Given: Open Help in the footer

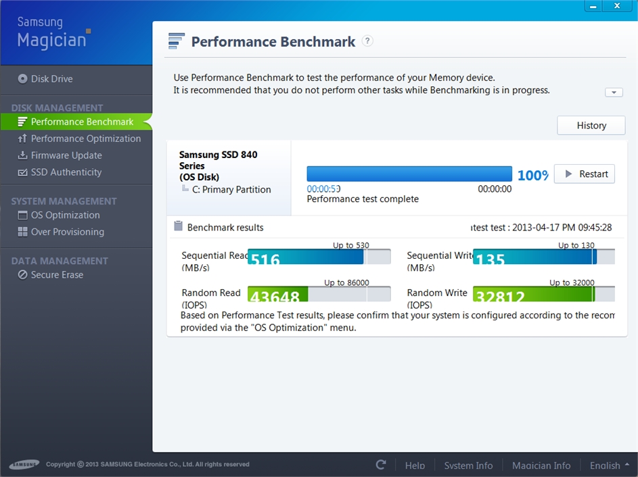Looking at the screenshot, I should (x=415, y=466).
